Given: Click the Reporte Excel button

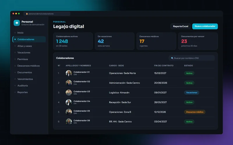Looking at the screenshot, I should (181, 26).
